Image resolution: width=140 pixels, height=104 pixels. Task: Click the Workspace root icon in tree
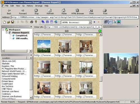7,30
